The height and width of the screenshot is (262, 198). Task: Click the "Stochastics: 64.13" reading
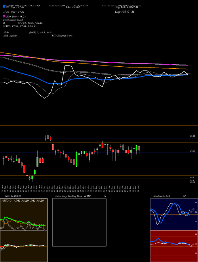tap(12, 20)
